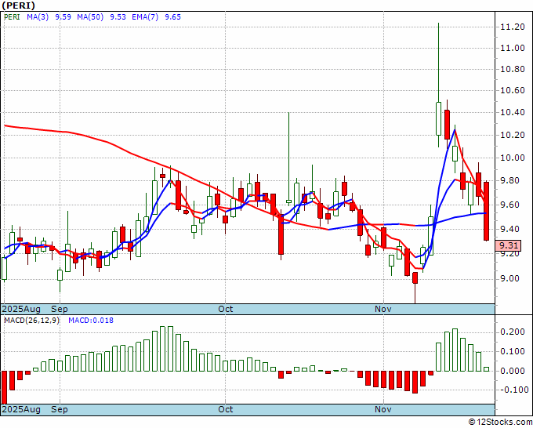
Task: Click the 10.20 price axis label
Action: point(513,135)
